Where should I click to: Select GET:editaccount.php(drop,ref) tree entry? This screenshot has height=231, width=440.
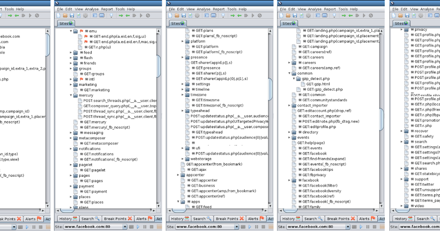(x=324, y=111)
